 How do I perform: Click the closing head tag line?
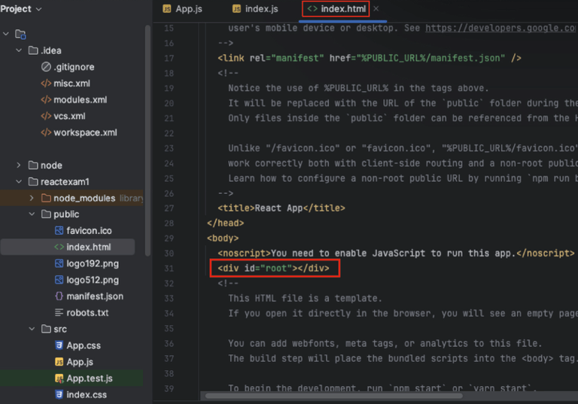(x=225, y=223)
